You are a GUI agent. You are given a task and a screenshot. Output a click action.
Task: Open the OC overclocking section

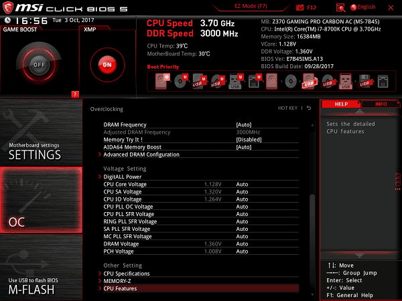[x=41, y=200]
